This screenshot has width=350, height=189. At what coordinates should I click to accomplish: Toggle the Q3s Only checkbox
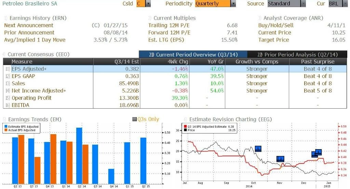[x=134, y=120]
